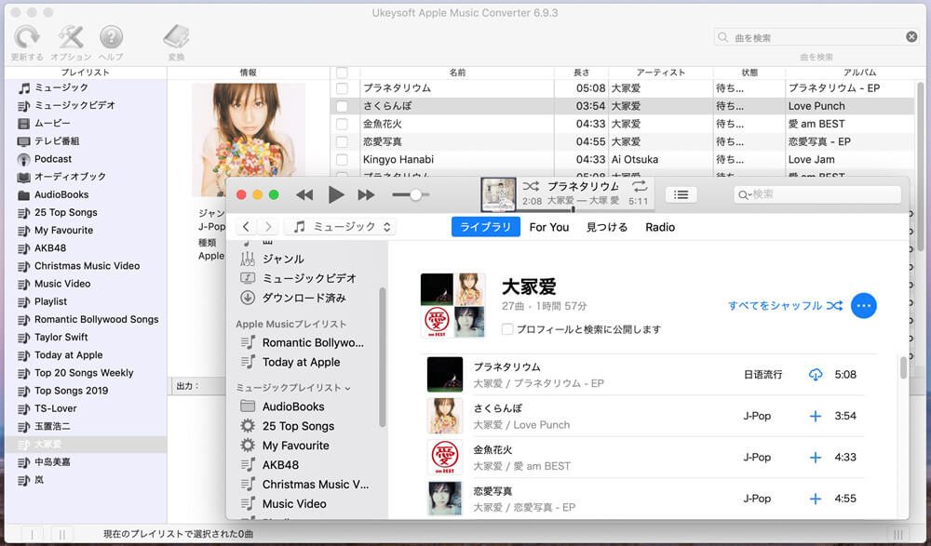Image resolution: width=931 pixels, height=546 pixels.
Task: Open Today at Apple playlist in iTunes sidebar
Action: [301, 362]
